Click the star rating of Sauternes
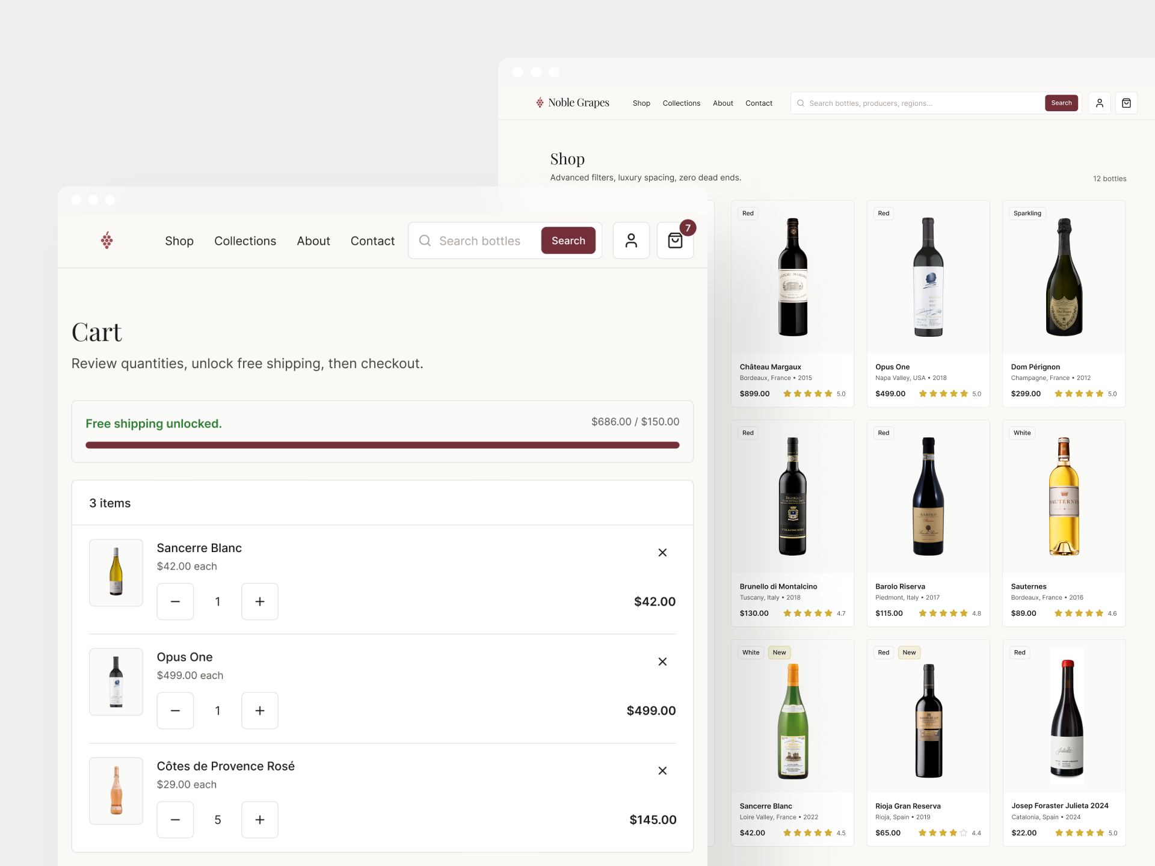Image resolution: width=1155 pixels, height=866 pixels. pyautogui.click(x=1079, y=613)
